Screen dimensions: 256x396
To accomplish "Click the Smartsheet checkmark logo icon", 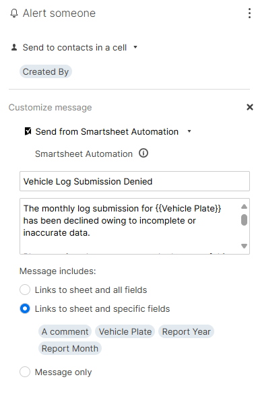I will 28,131.
